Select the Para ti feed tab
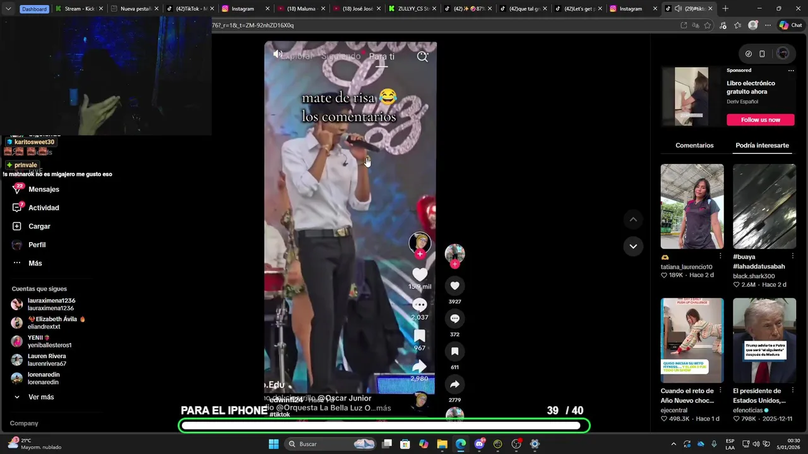 pos(381,57)
